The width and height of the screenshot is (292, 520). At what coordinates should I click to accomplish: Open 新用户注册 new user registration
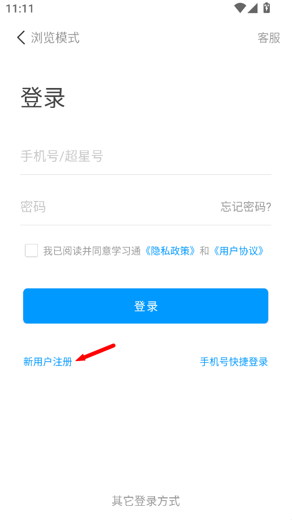48,362
